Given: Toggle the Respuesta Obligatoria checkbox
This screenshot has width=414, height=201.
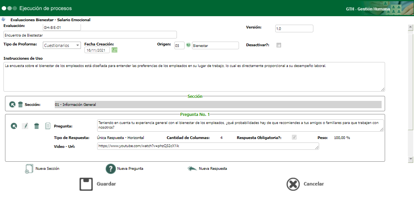Looking at the screenshot, I should click(294, 137).
